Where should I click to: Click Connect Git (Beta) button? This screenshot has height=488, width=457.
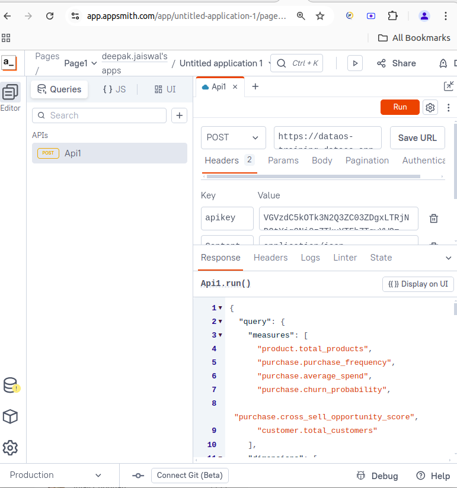[x=190, y=475]
